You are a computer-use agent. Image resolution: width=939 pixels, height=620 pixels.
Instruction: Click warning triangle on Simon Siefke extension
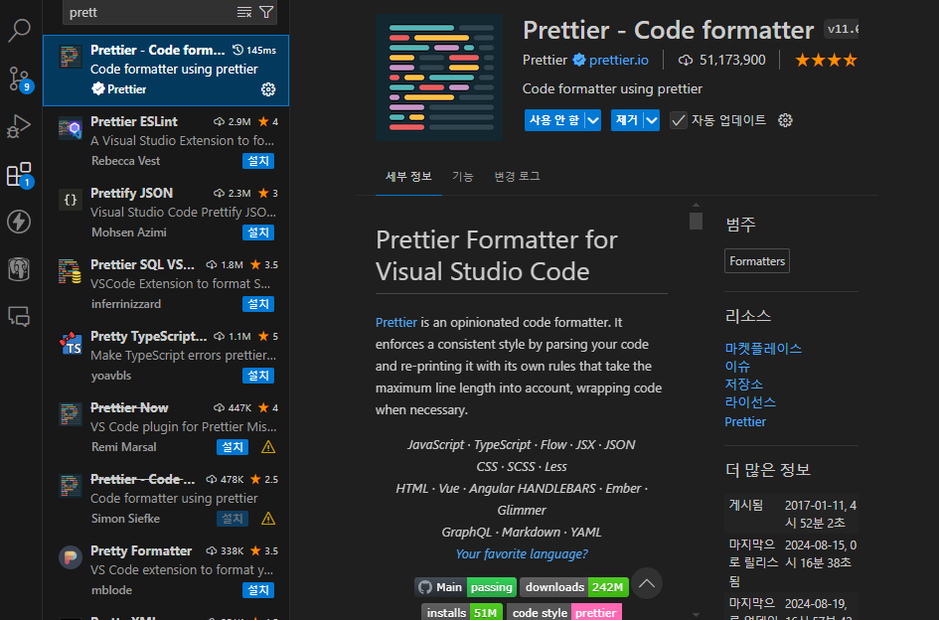point(268,519)
